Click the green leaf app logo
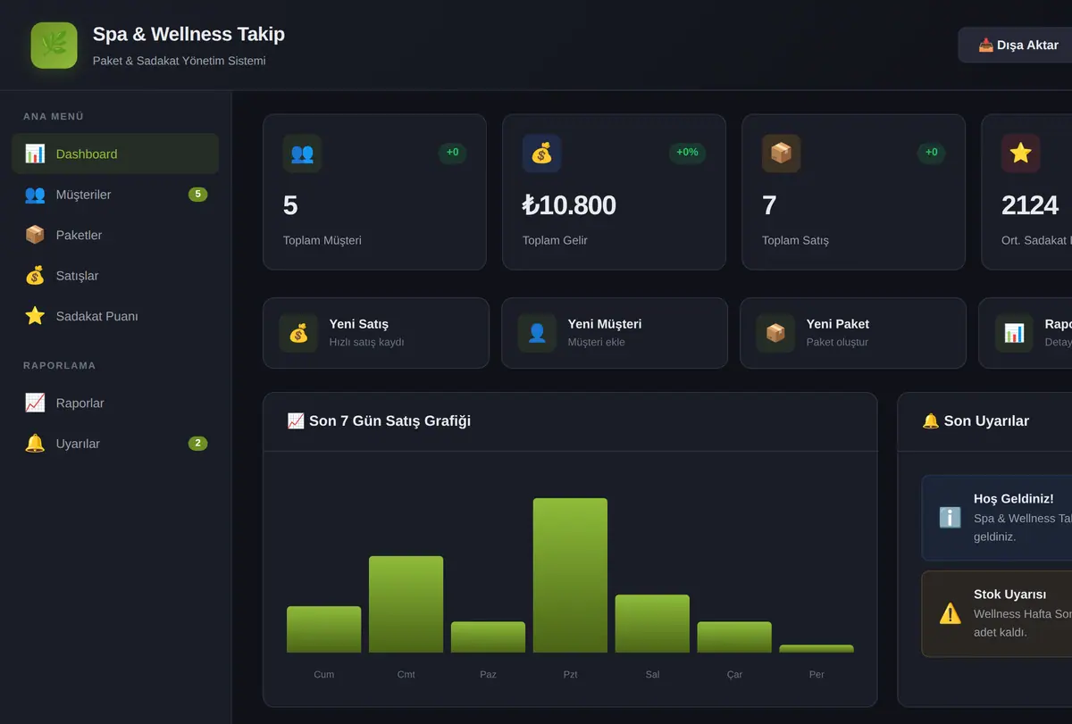The image size is (1072, 724). (x=54, y=46)
